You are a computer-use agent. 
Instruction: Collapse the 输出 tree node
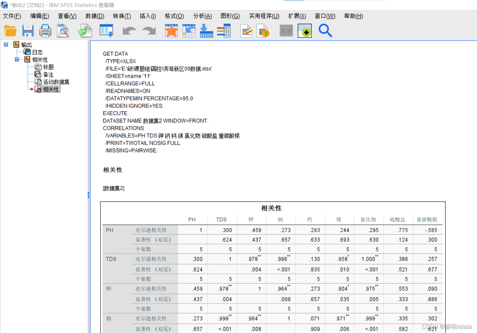coord(5,44)
